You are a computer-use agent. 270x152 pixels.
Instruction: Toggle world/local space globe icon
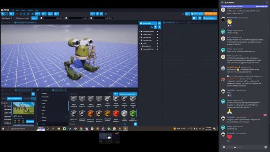point(28,14)
